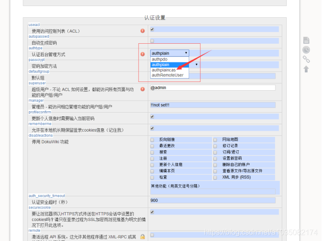Click the warning icon beside useacl setting
The image size is (322, 241).
click(143, 31)
